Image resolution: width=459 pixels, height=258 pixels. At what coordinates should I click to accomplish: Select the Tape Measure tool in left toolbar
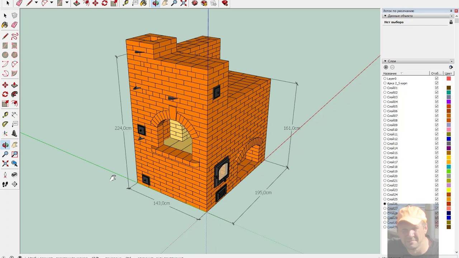(5, 115)
